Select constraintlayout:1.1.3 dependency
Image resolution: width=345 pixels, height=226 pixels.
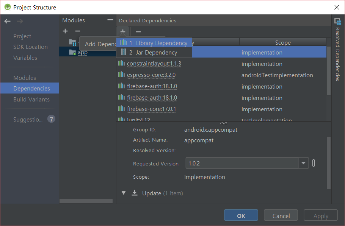pyautogui.click(x=154, y=64)
